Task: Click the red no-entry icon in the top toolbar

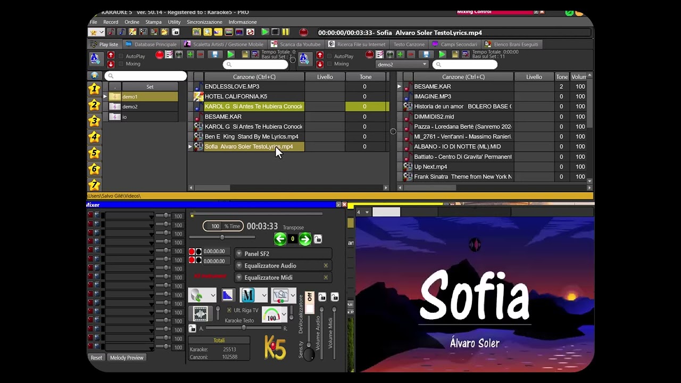Action: point(250,32)
